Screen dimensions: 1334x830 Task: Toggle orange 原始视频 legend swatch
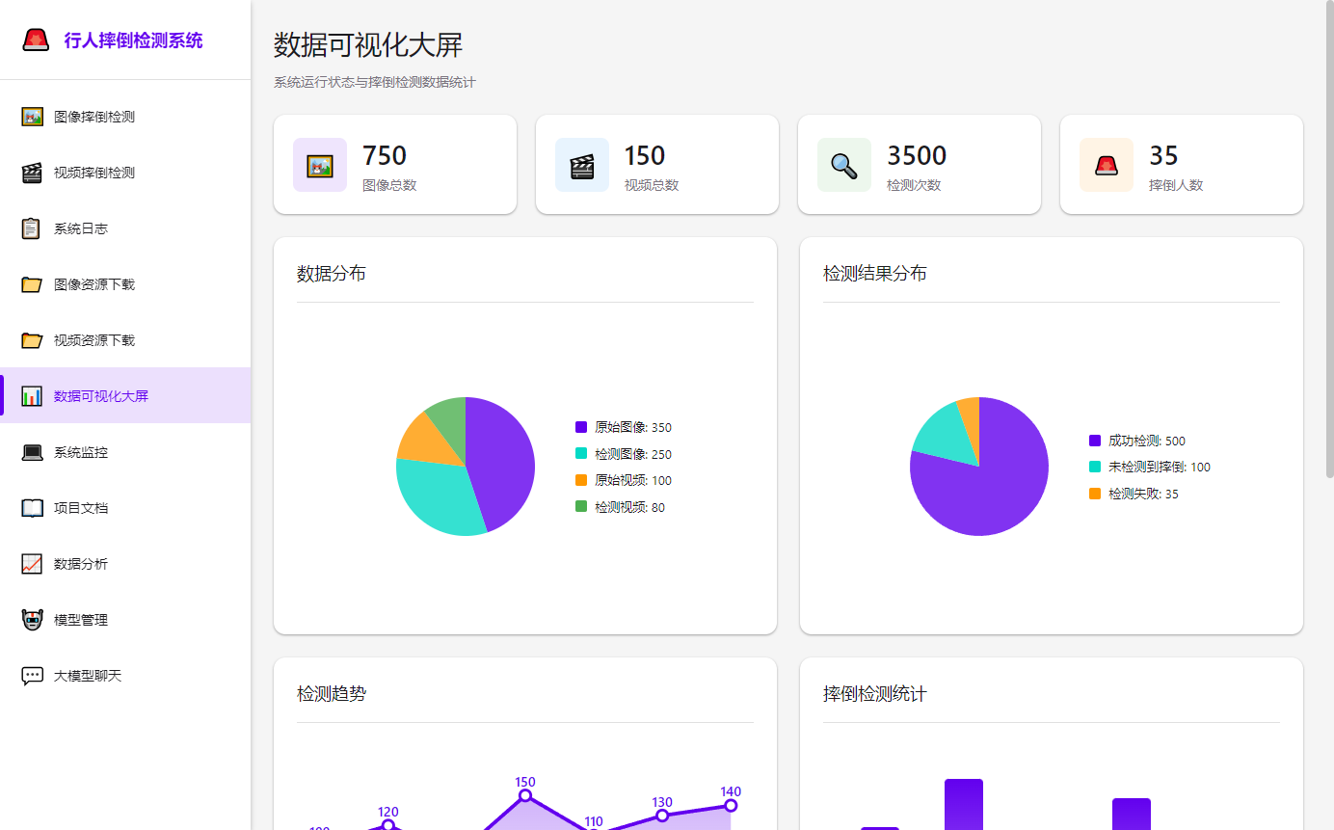coord(581,480)
